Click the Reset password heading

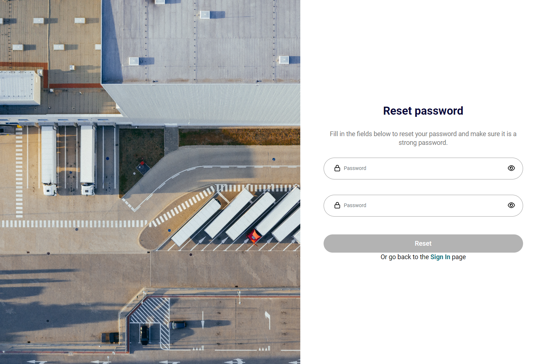(x=423, y=111)
